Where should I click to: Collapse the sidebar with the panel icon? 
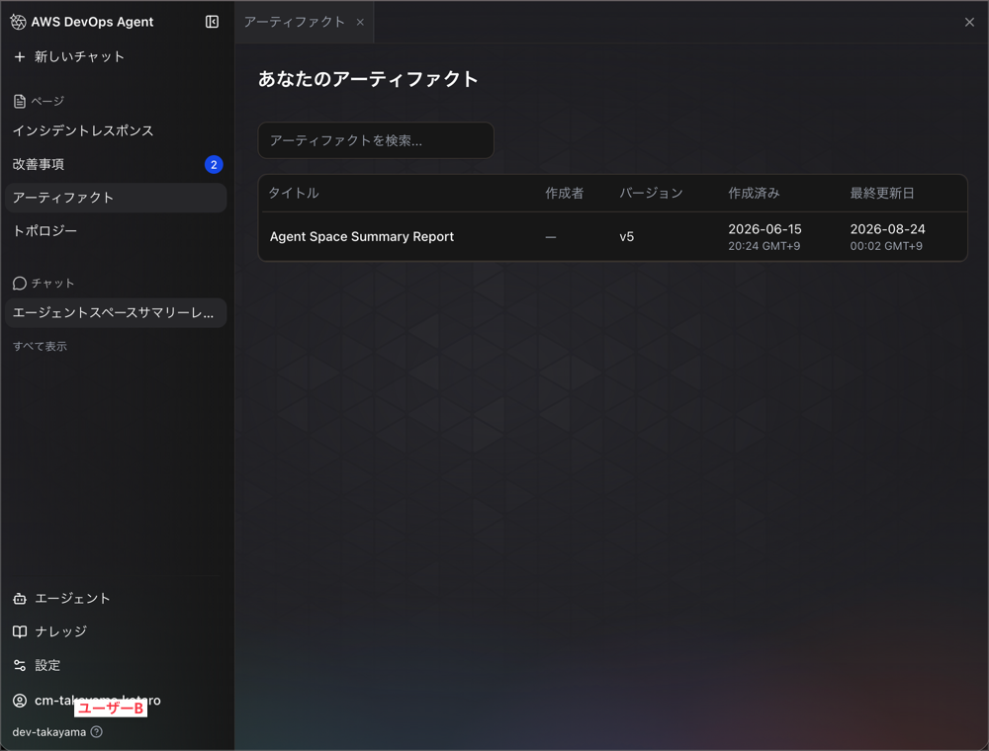tap(212, 22)
